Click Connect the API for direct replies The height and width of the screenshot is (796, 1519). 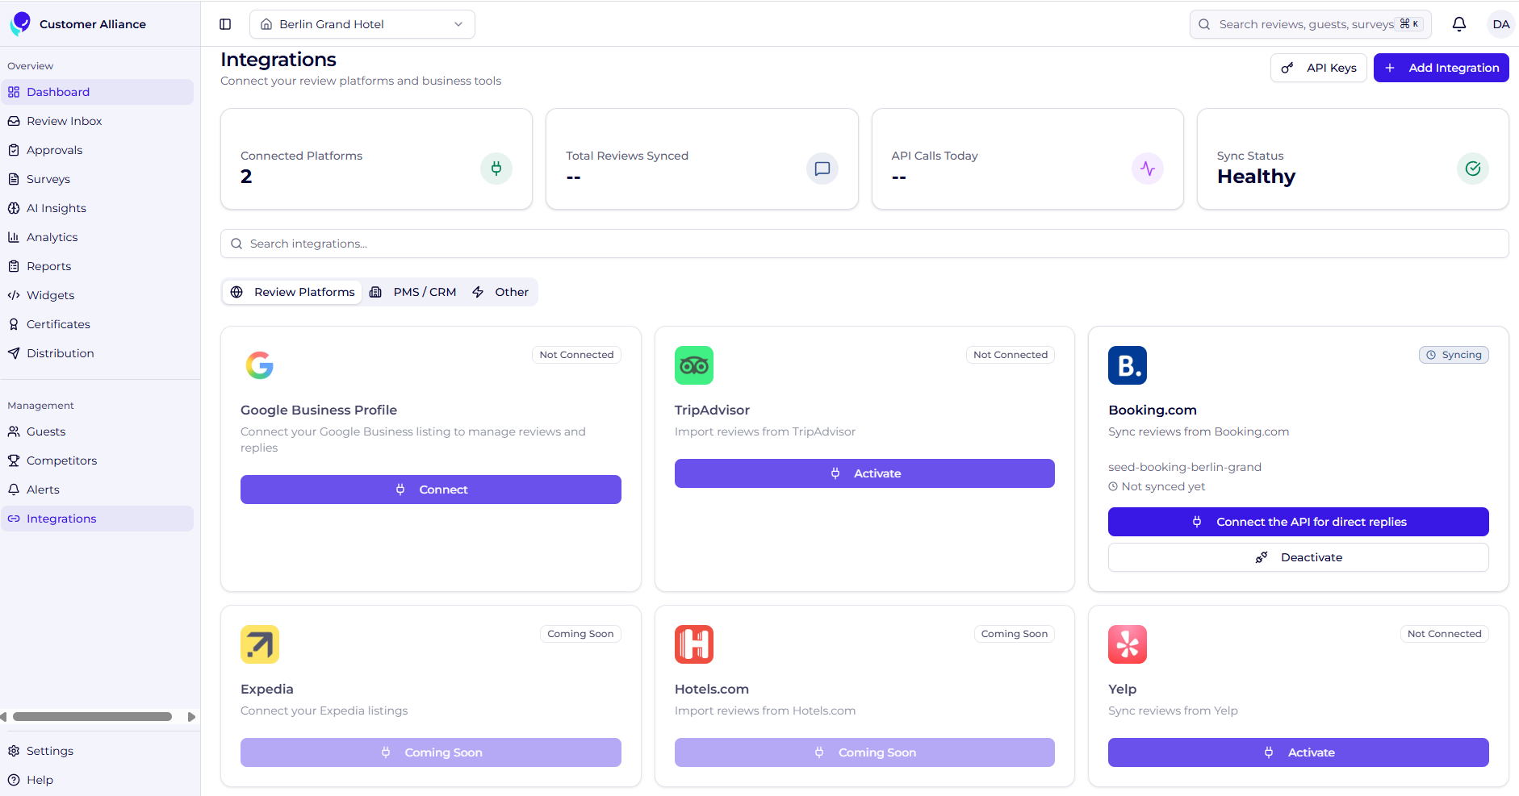tap(1298, 522)
